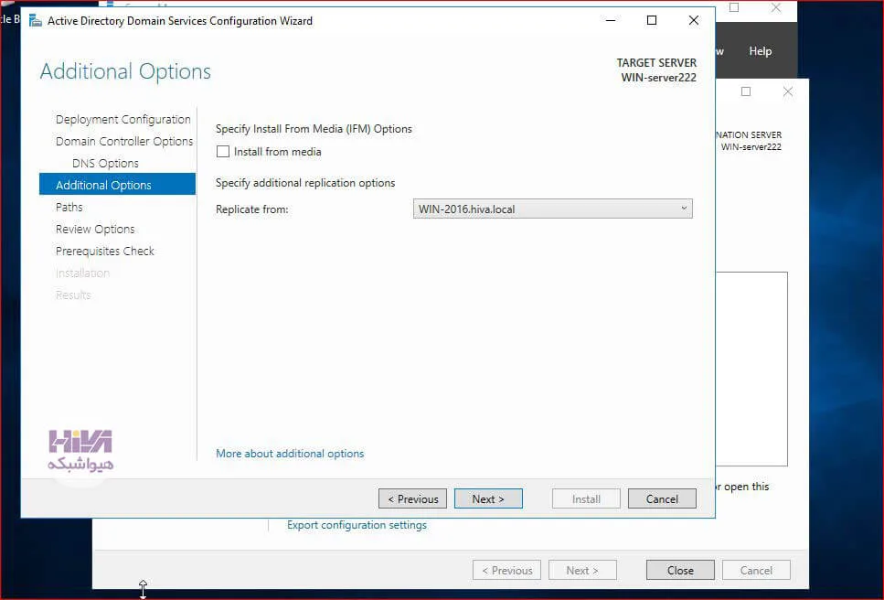Click Export configuration settings link
Screen dimensions: 884x600
click(357, 525)
